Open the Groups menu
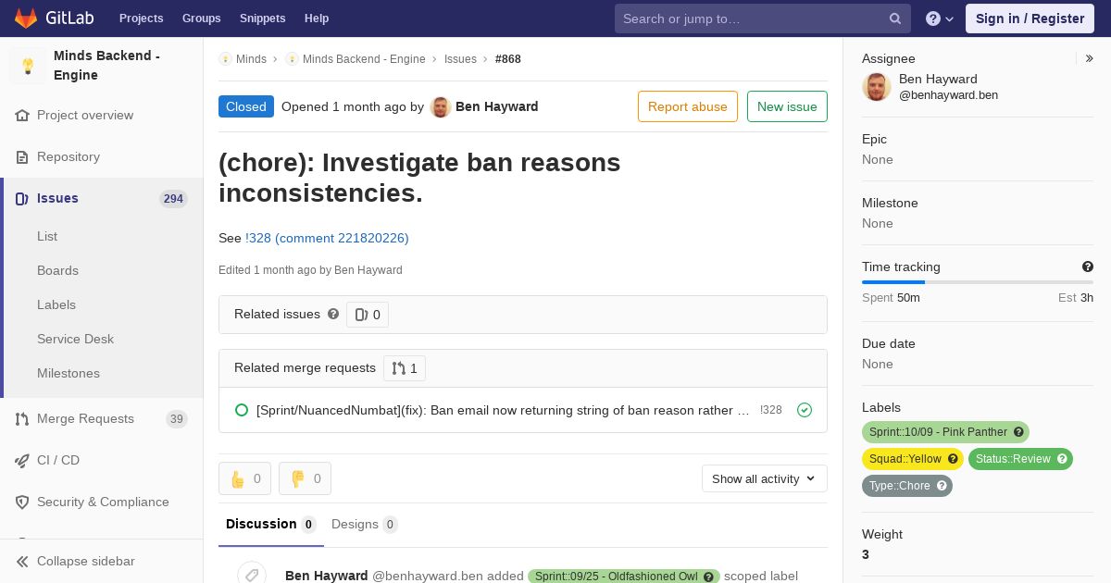 coord(201,19)
